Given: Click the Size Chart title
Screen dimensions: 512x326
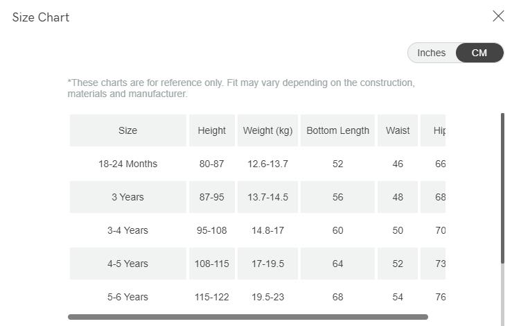Looking at the screenshot, I should coord(41,17).
